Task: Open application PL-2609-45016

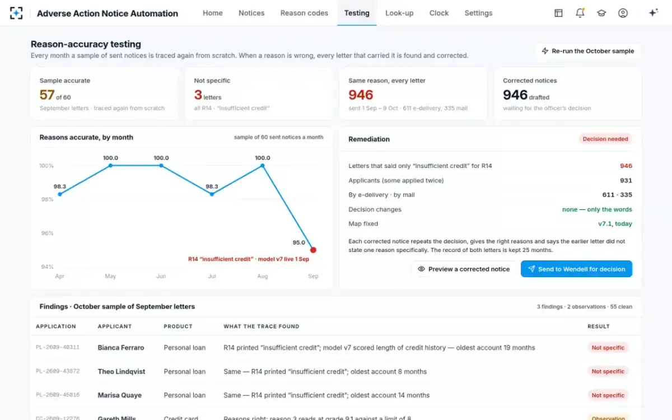Action: 58,395
